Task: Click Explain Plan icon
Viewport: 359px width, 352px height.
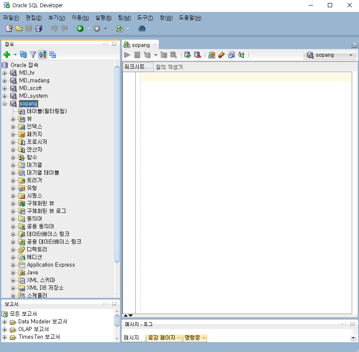Action: tap(147, 55)
